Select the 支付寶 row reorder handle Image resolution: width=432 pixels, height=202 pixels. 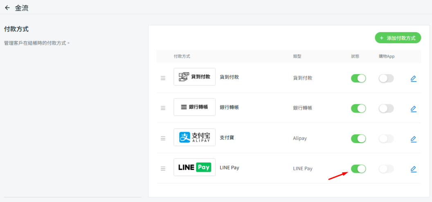click(163, 138)
